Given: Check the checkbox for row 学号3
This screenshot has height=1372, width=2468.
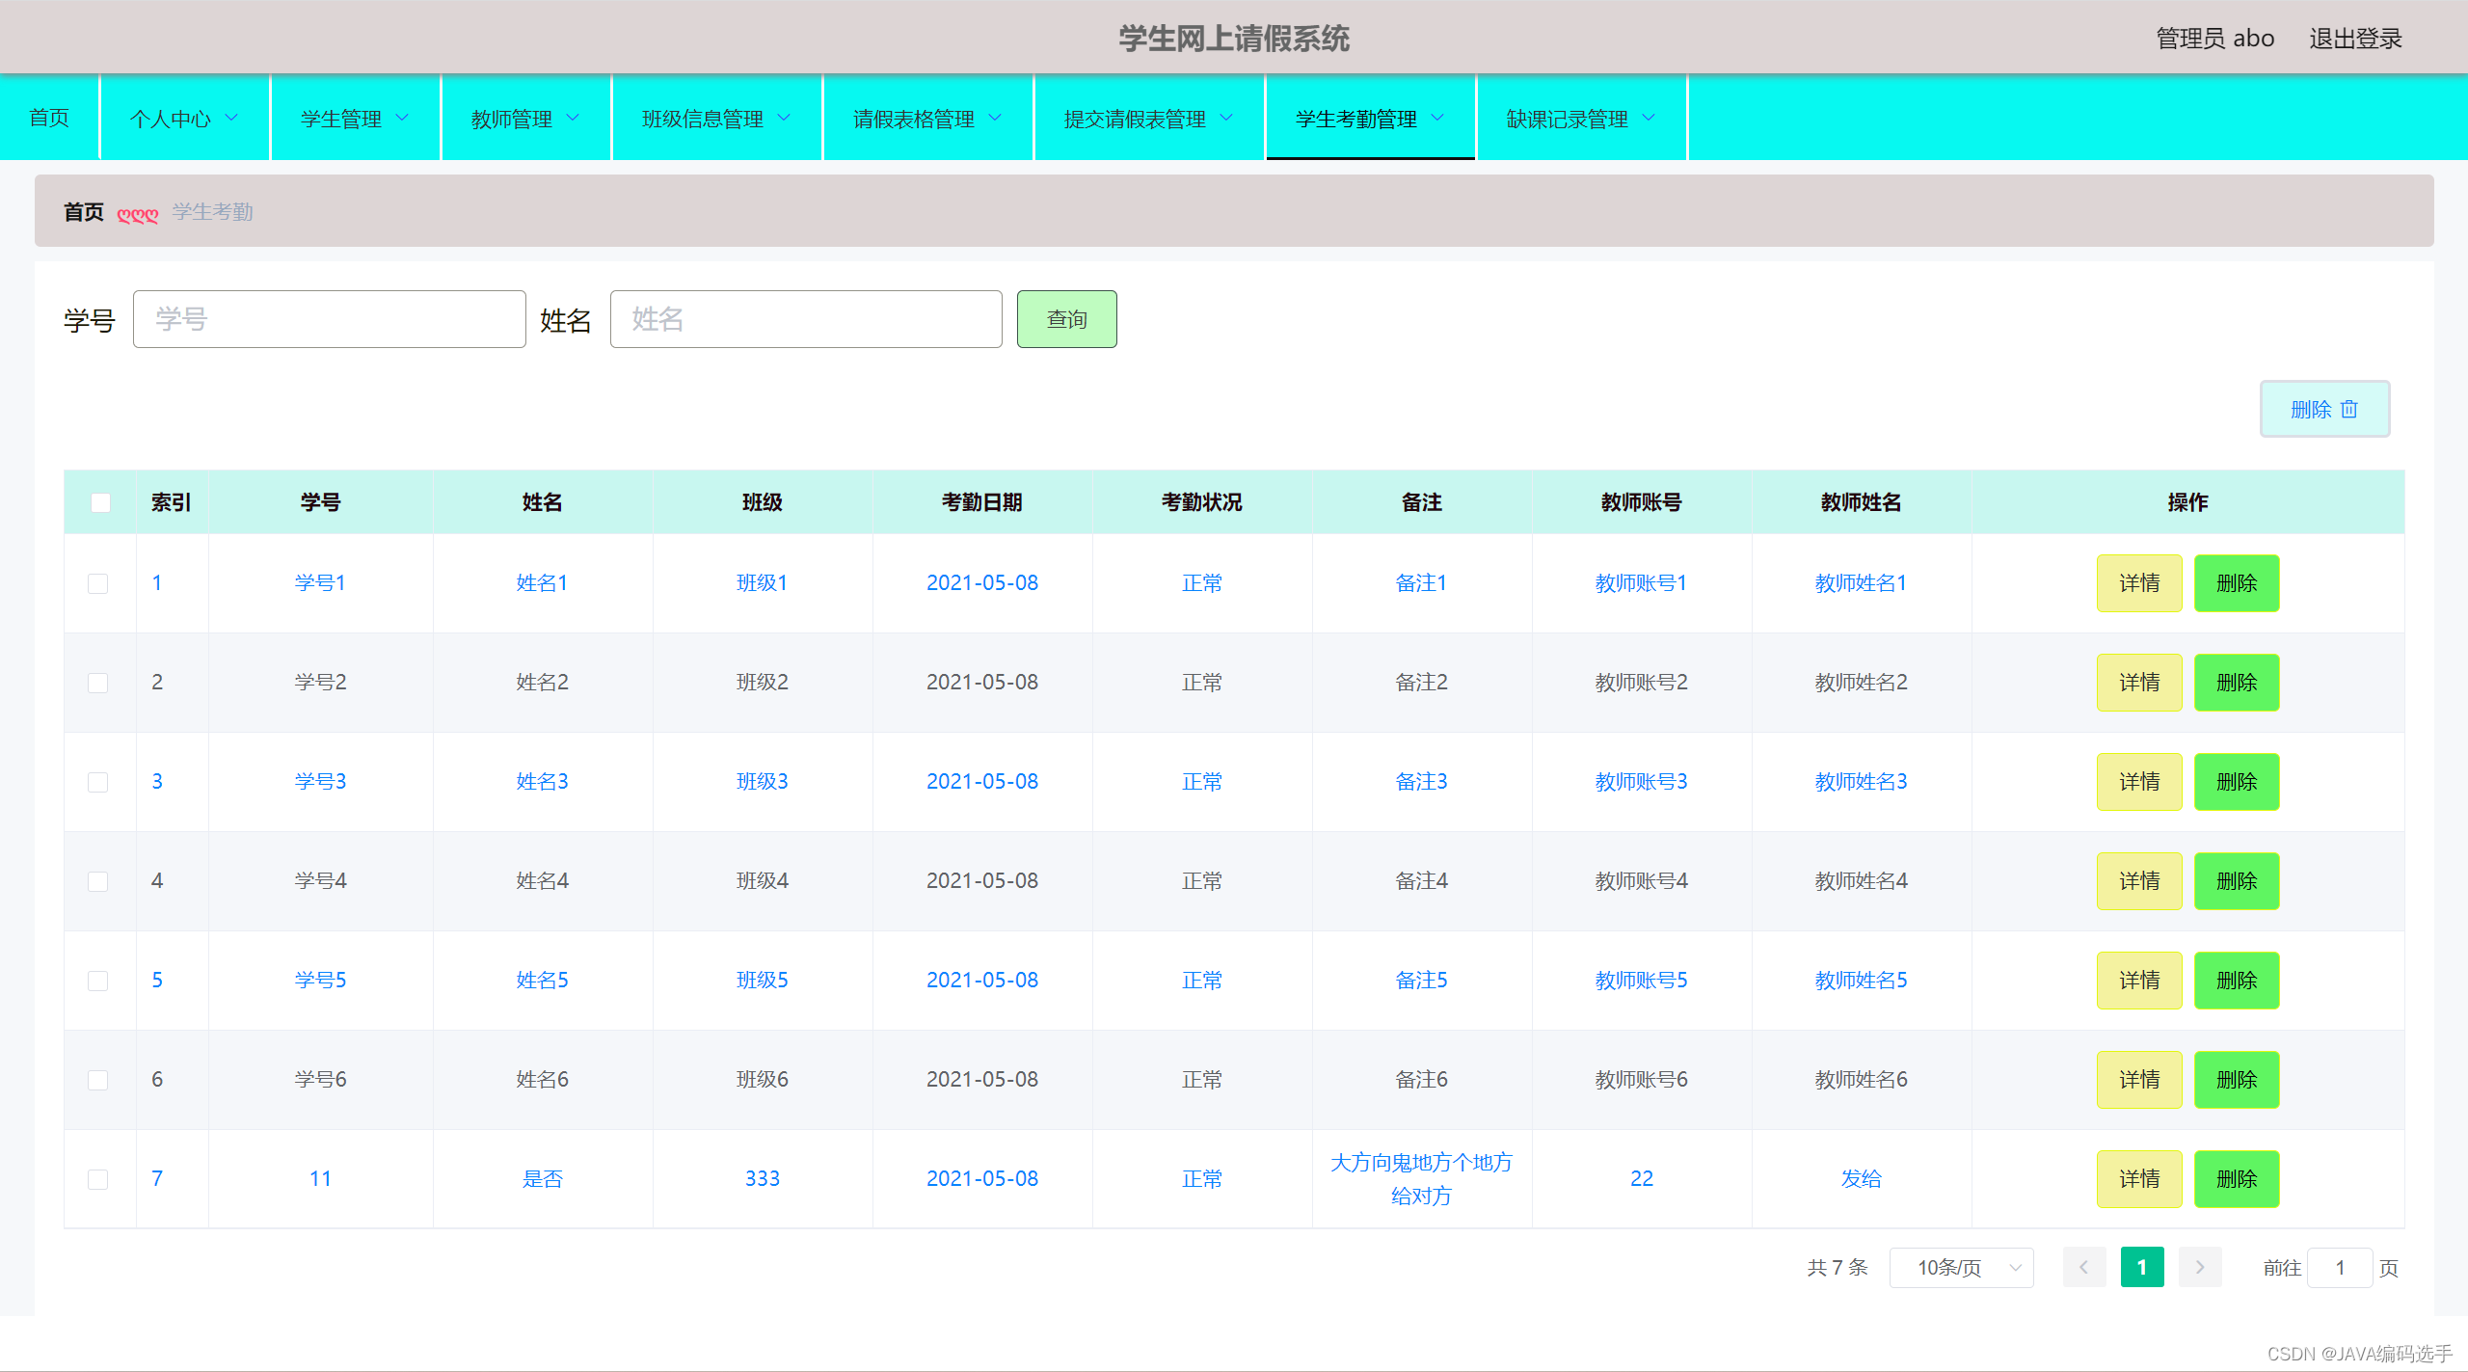Looking at the screenshot, I should 98,782.
